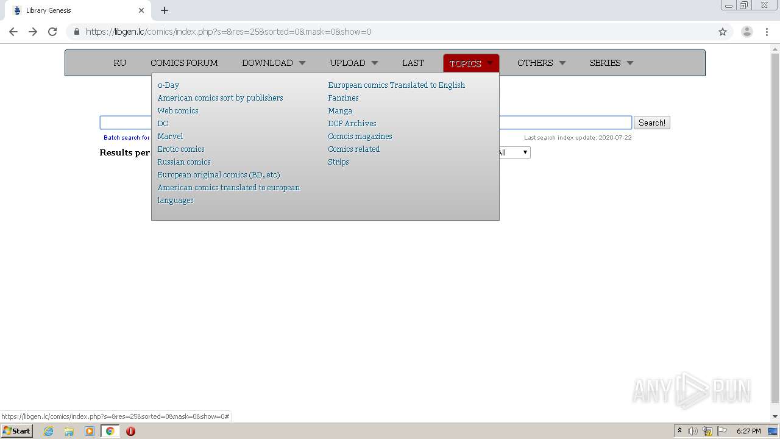Expand the OTHERS dropdown menu
780x439 pixels.
coord(542,63)
